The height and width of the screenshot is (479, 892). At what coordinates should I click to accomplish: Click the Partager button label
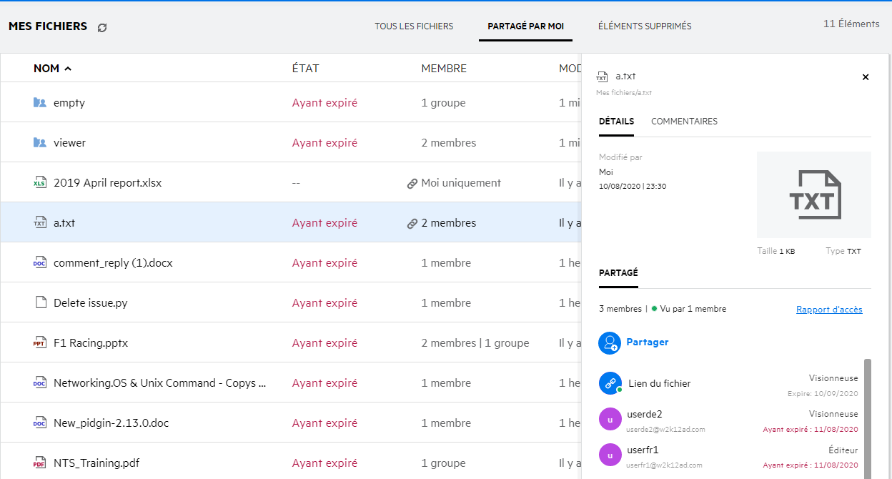tap(648, 342)
